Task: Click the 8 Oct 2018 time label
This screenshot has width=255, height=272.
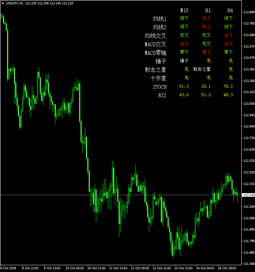Action: (x=8, y=268)
